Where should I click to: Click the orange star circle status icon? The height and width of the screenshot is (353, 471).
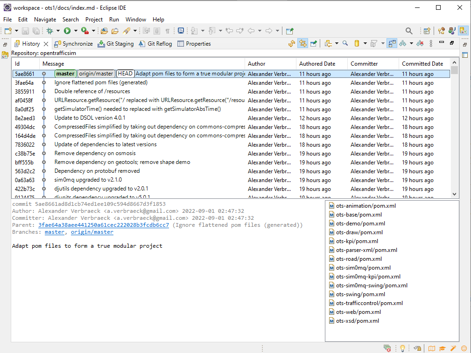pyautogui.click(x=464, y=348)
